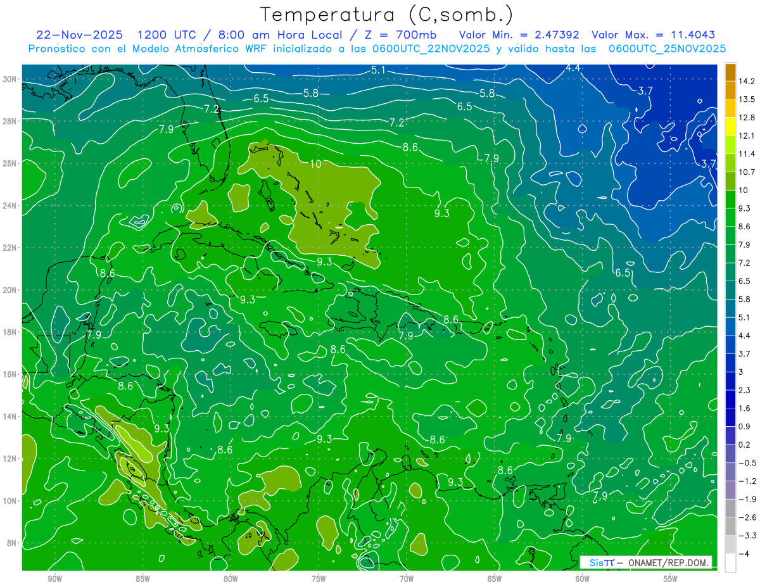Click the "24N" latitude axis label

10,206
